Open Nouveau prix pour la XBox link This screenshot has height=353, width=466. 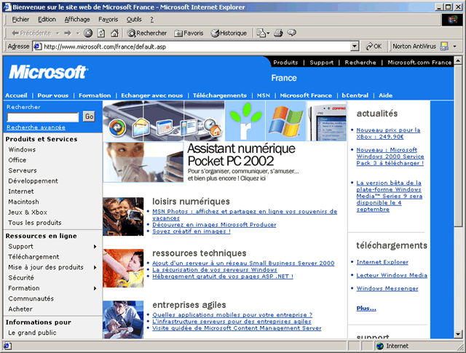coord(388,133)
